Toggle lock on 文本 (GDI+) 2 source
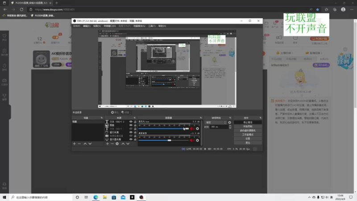The image size is (357, 201). click(x=135, y=121)
